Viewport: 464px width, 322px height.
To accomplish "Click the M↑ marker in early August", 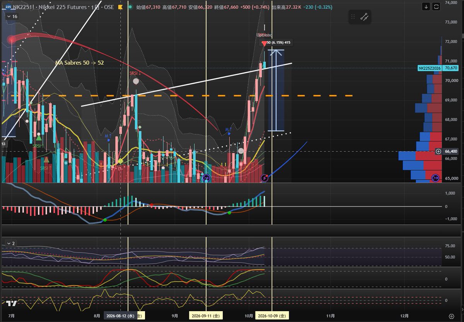I will (x=108, y=137).
